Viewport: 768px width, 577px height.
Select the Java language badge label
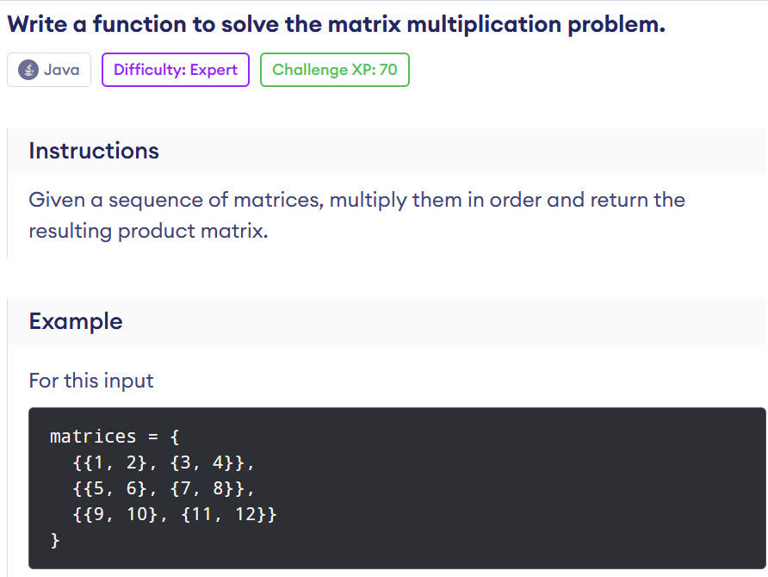click(61, 70)
